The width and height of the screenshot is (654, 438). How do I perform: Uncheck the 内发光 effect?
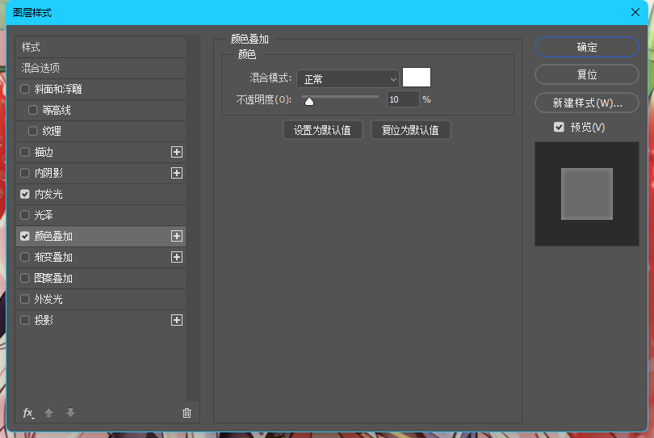[24, 194]
